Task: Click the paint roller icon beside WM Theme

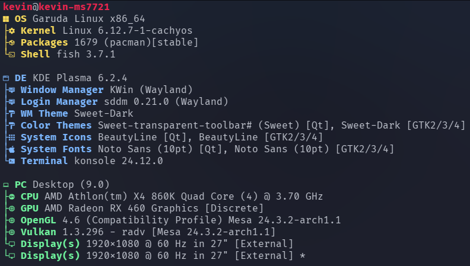Action: [12, 114]
